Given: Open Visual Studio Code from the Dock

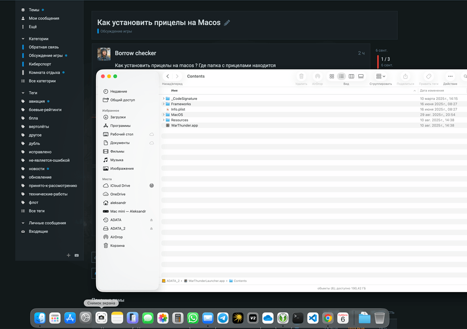Looking at the screenshot, I should 313,318.
